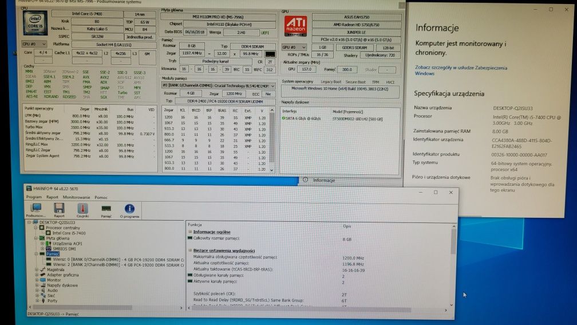577x325 pixels.
Task: Click the Procesor centralny chip icon
Action: (x=42, y=228)
